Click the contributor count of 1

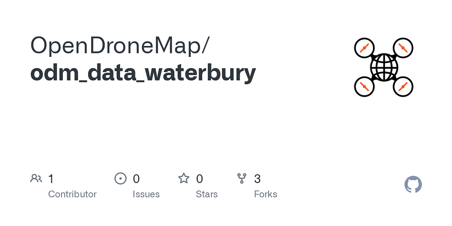[51, 179]
